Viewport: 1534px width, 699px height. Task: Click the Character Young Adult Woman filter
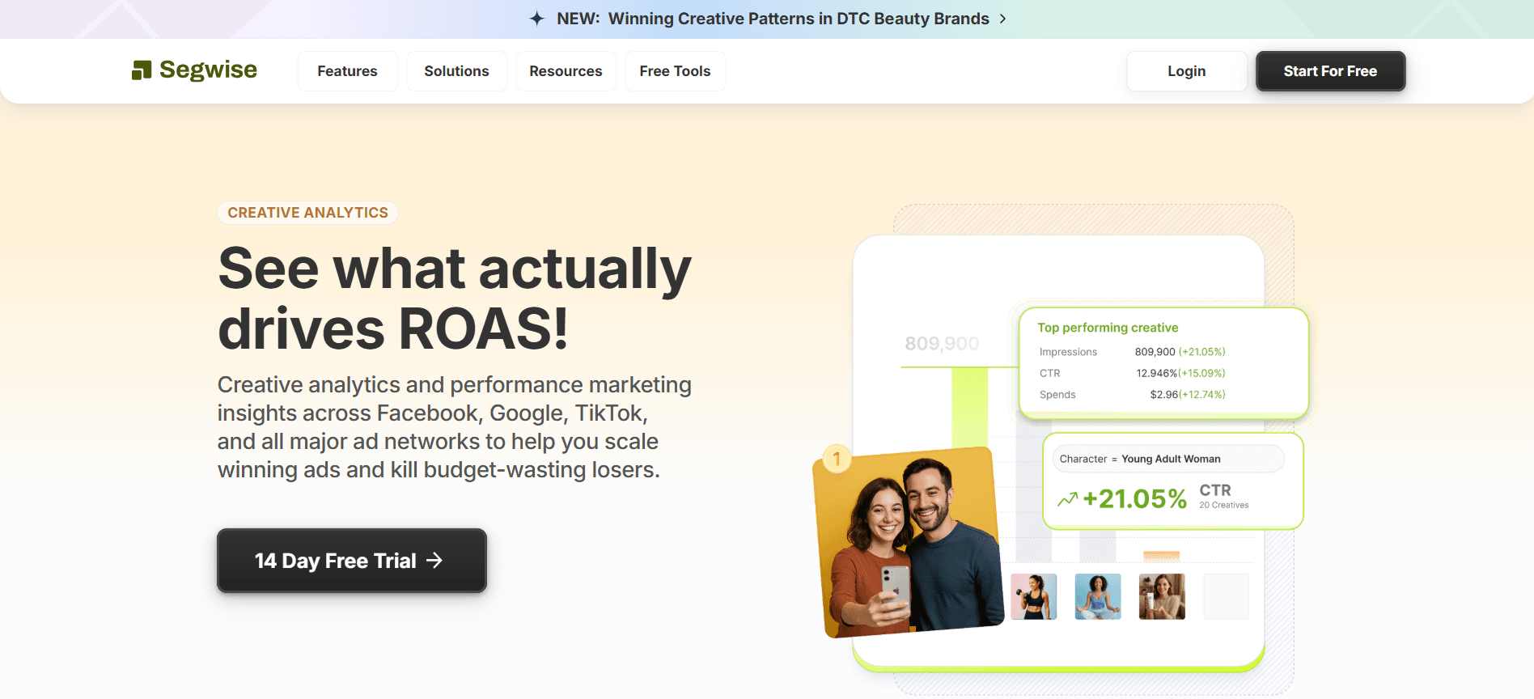point(1167,459)
